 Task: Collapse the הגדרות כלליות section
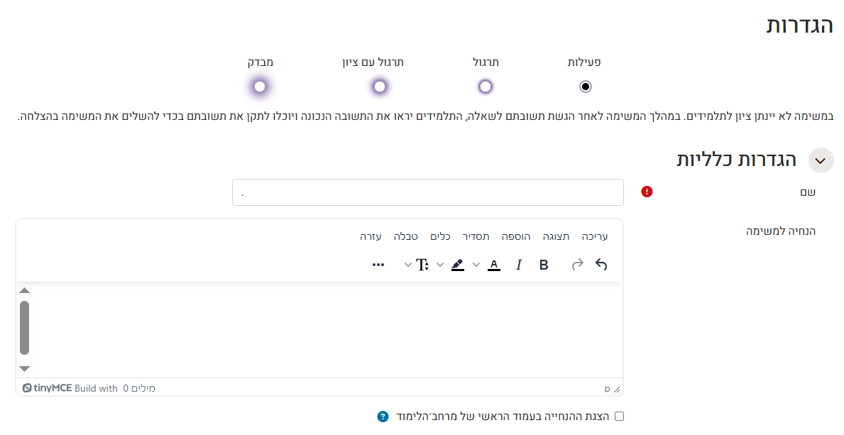821,160
